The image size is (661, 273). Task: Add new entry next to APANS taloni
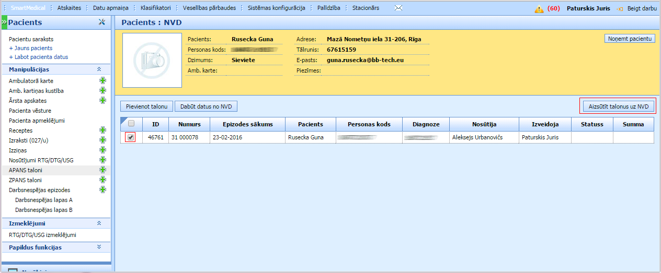(x=102, y=170)
